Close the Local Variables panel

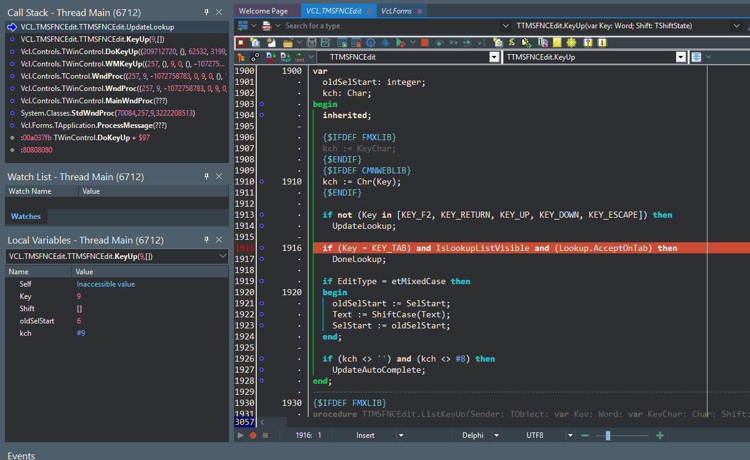(219, 240)
